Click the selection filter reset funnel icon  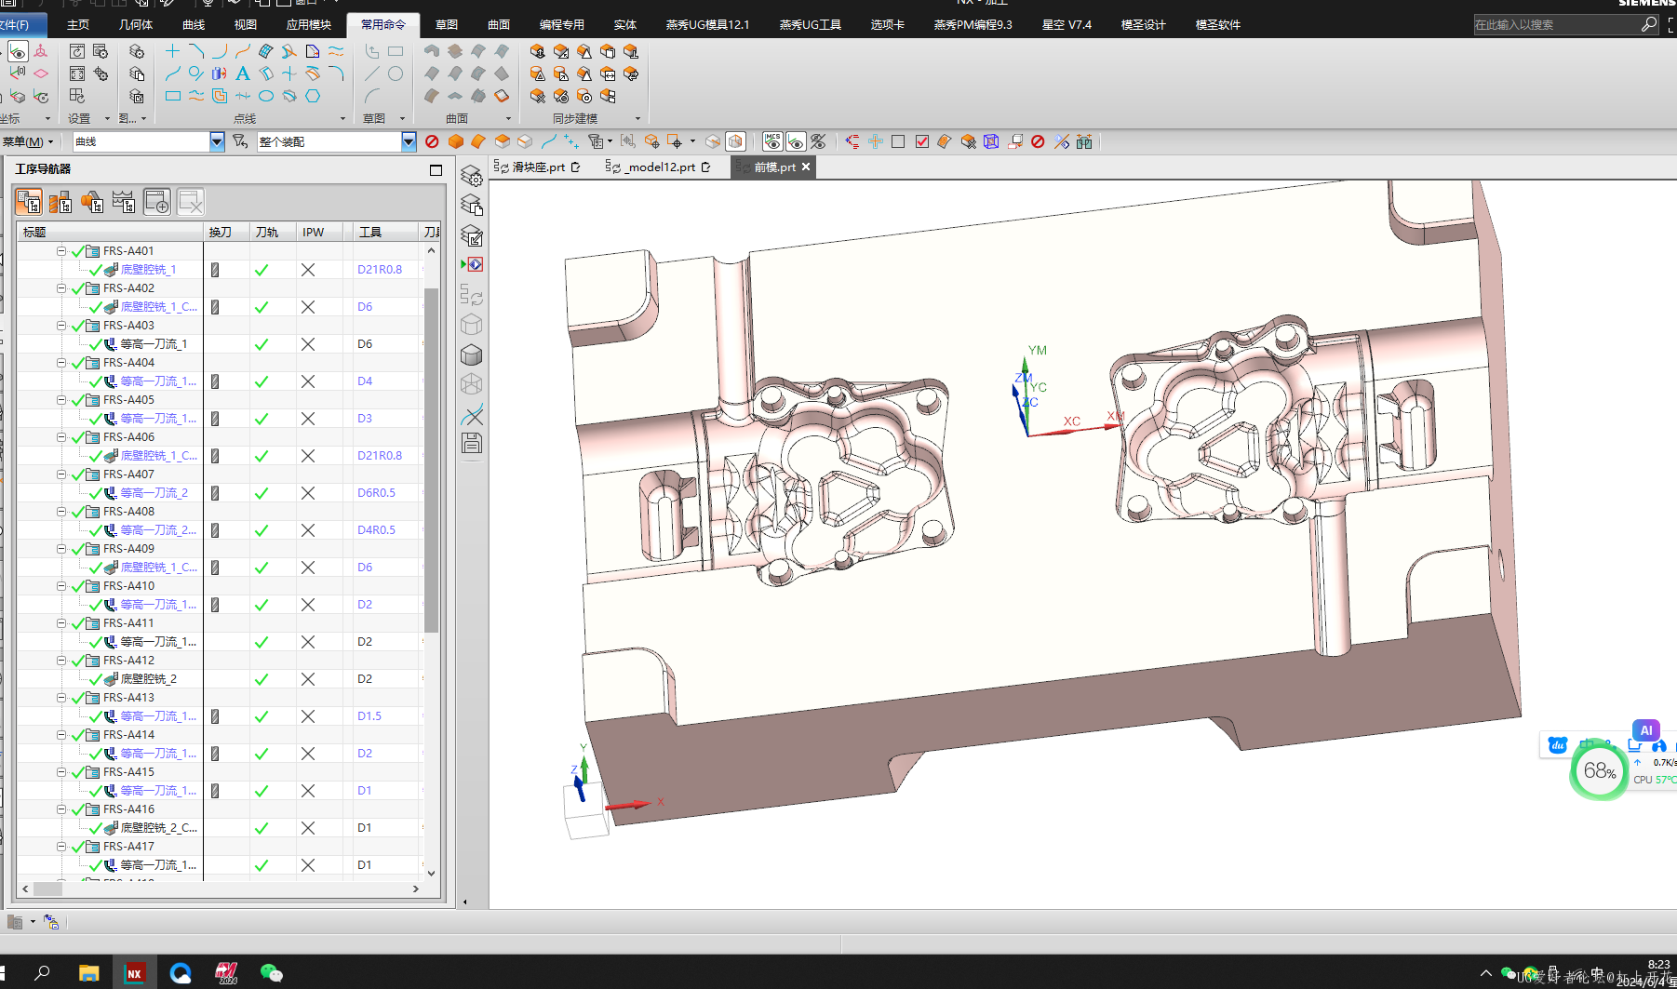tap(240, 141)
